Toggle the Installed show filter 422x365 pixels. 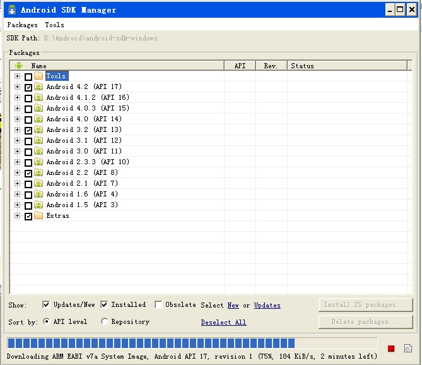104,304
